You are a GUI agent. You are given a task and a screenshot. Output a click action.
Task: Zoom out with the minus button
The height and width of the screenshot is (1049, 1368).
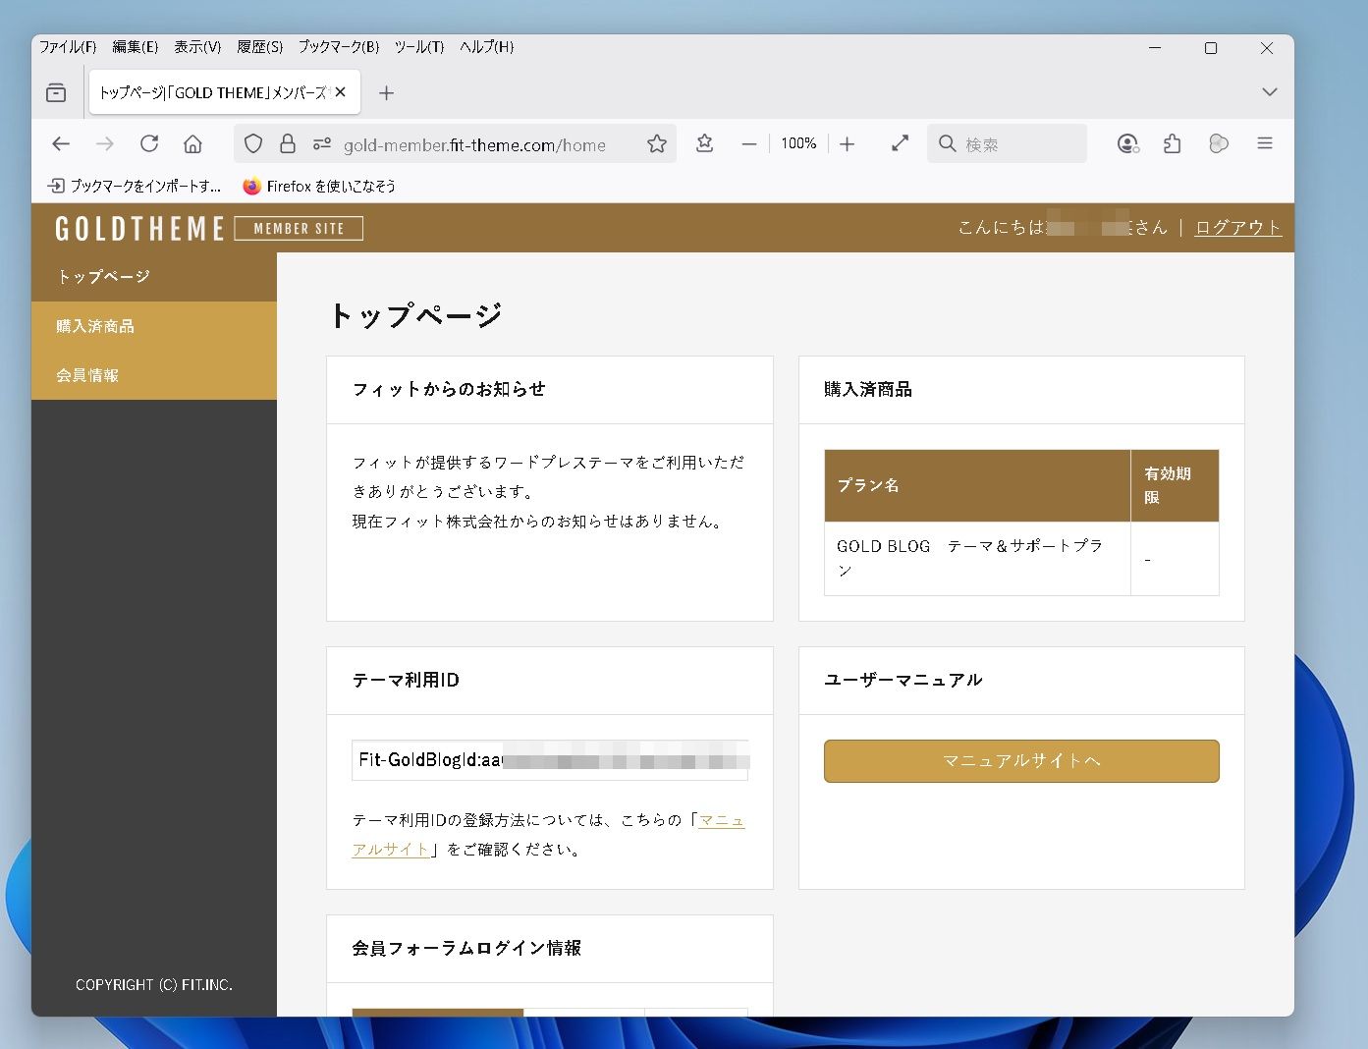tap(749, 144)
